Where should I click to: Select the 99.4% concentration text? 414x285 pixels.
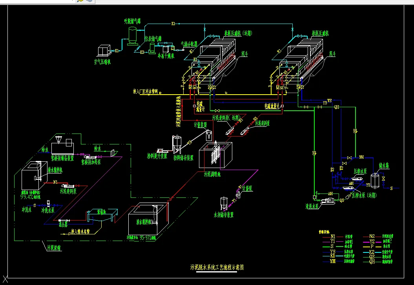30,197
